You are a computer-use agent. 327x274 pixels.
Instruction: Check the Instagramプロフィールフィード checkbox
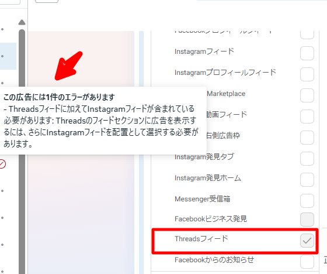[307, 74]
